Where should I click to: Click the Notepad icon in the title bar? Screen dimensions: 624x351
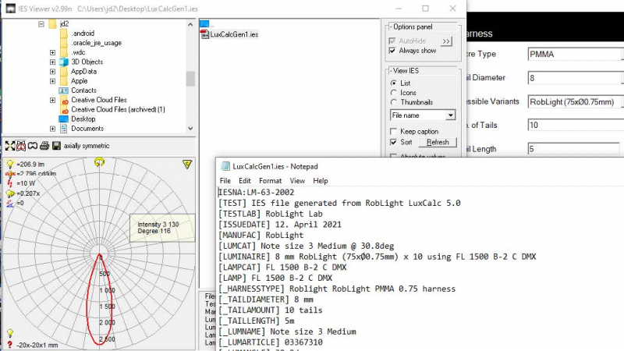point(225,166)
